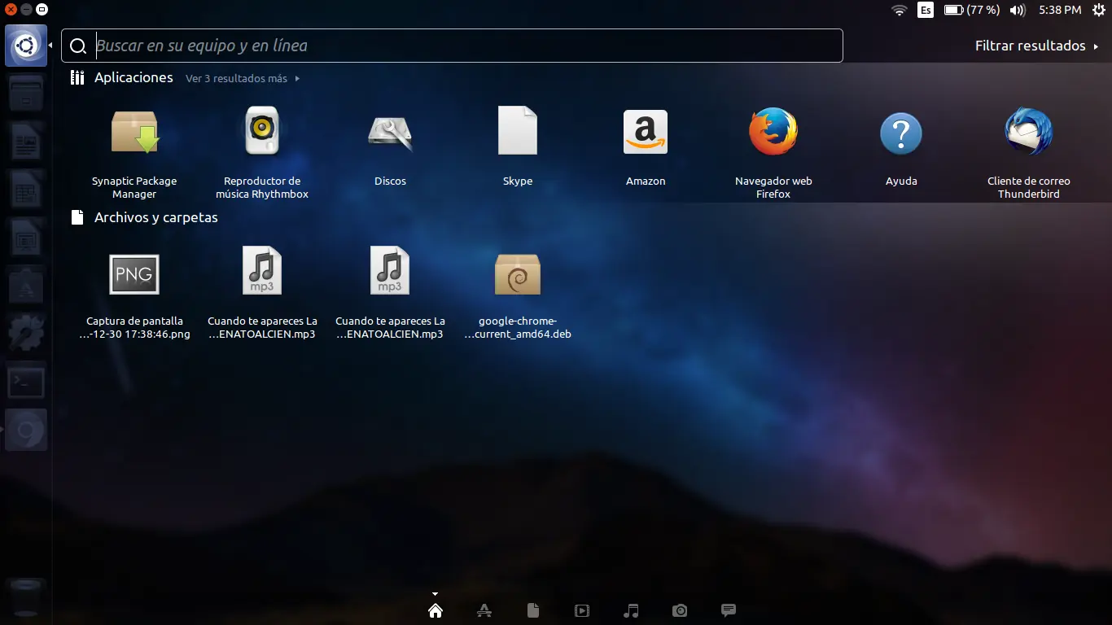Open Rhythmbox music player
The width and height of the screenshot is (1112, 625).
(262, 130)
